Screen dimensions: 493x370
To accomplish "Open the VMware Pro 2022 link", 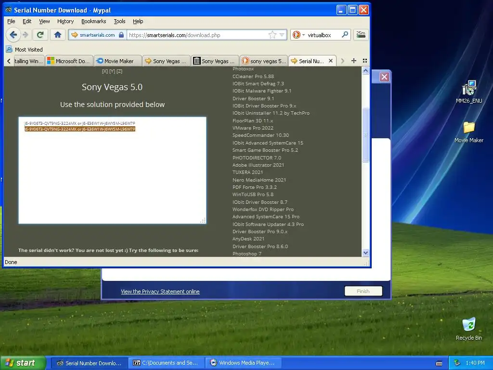I will point(253,128).
